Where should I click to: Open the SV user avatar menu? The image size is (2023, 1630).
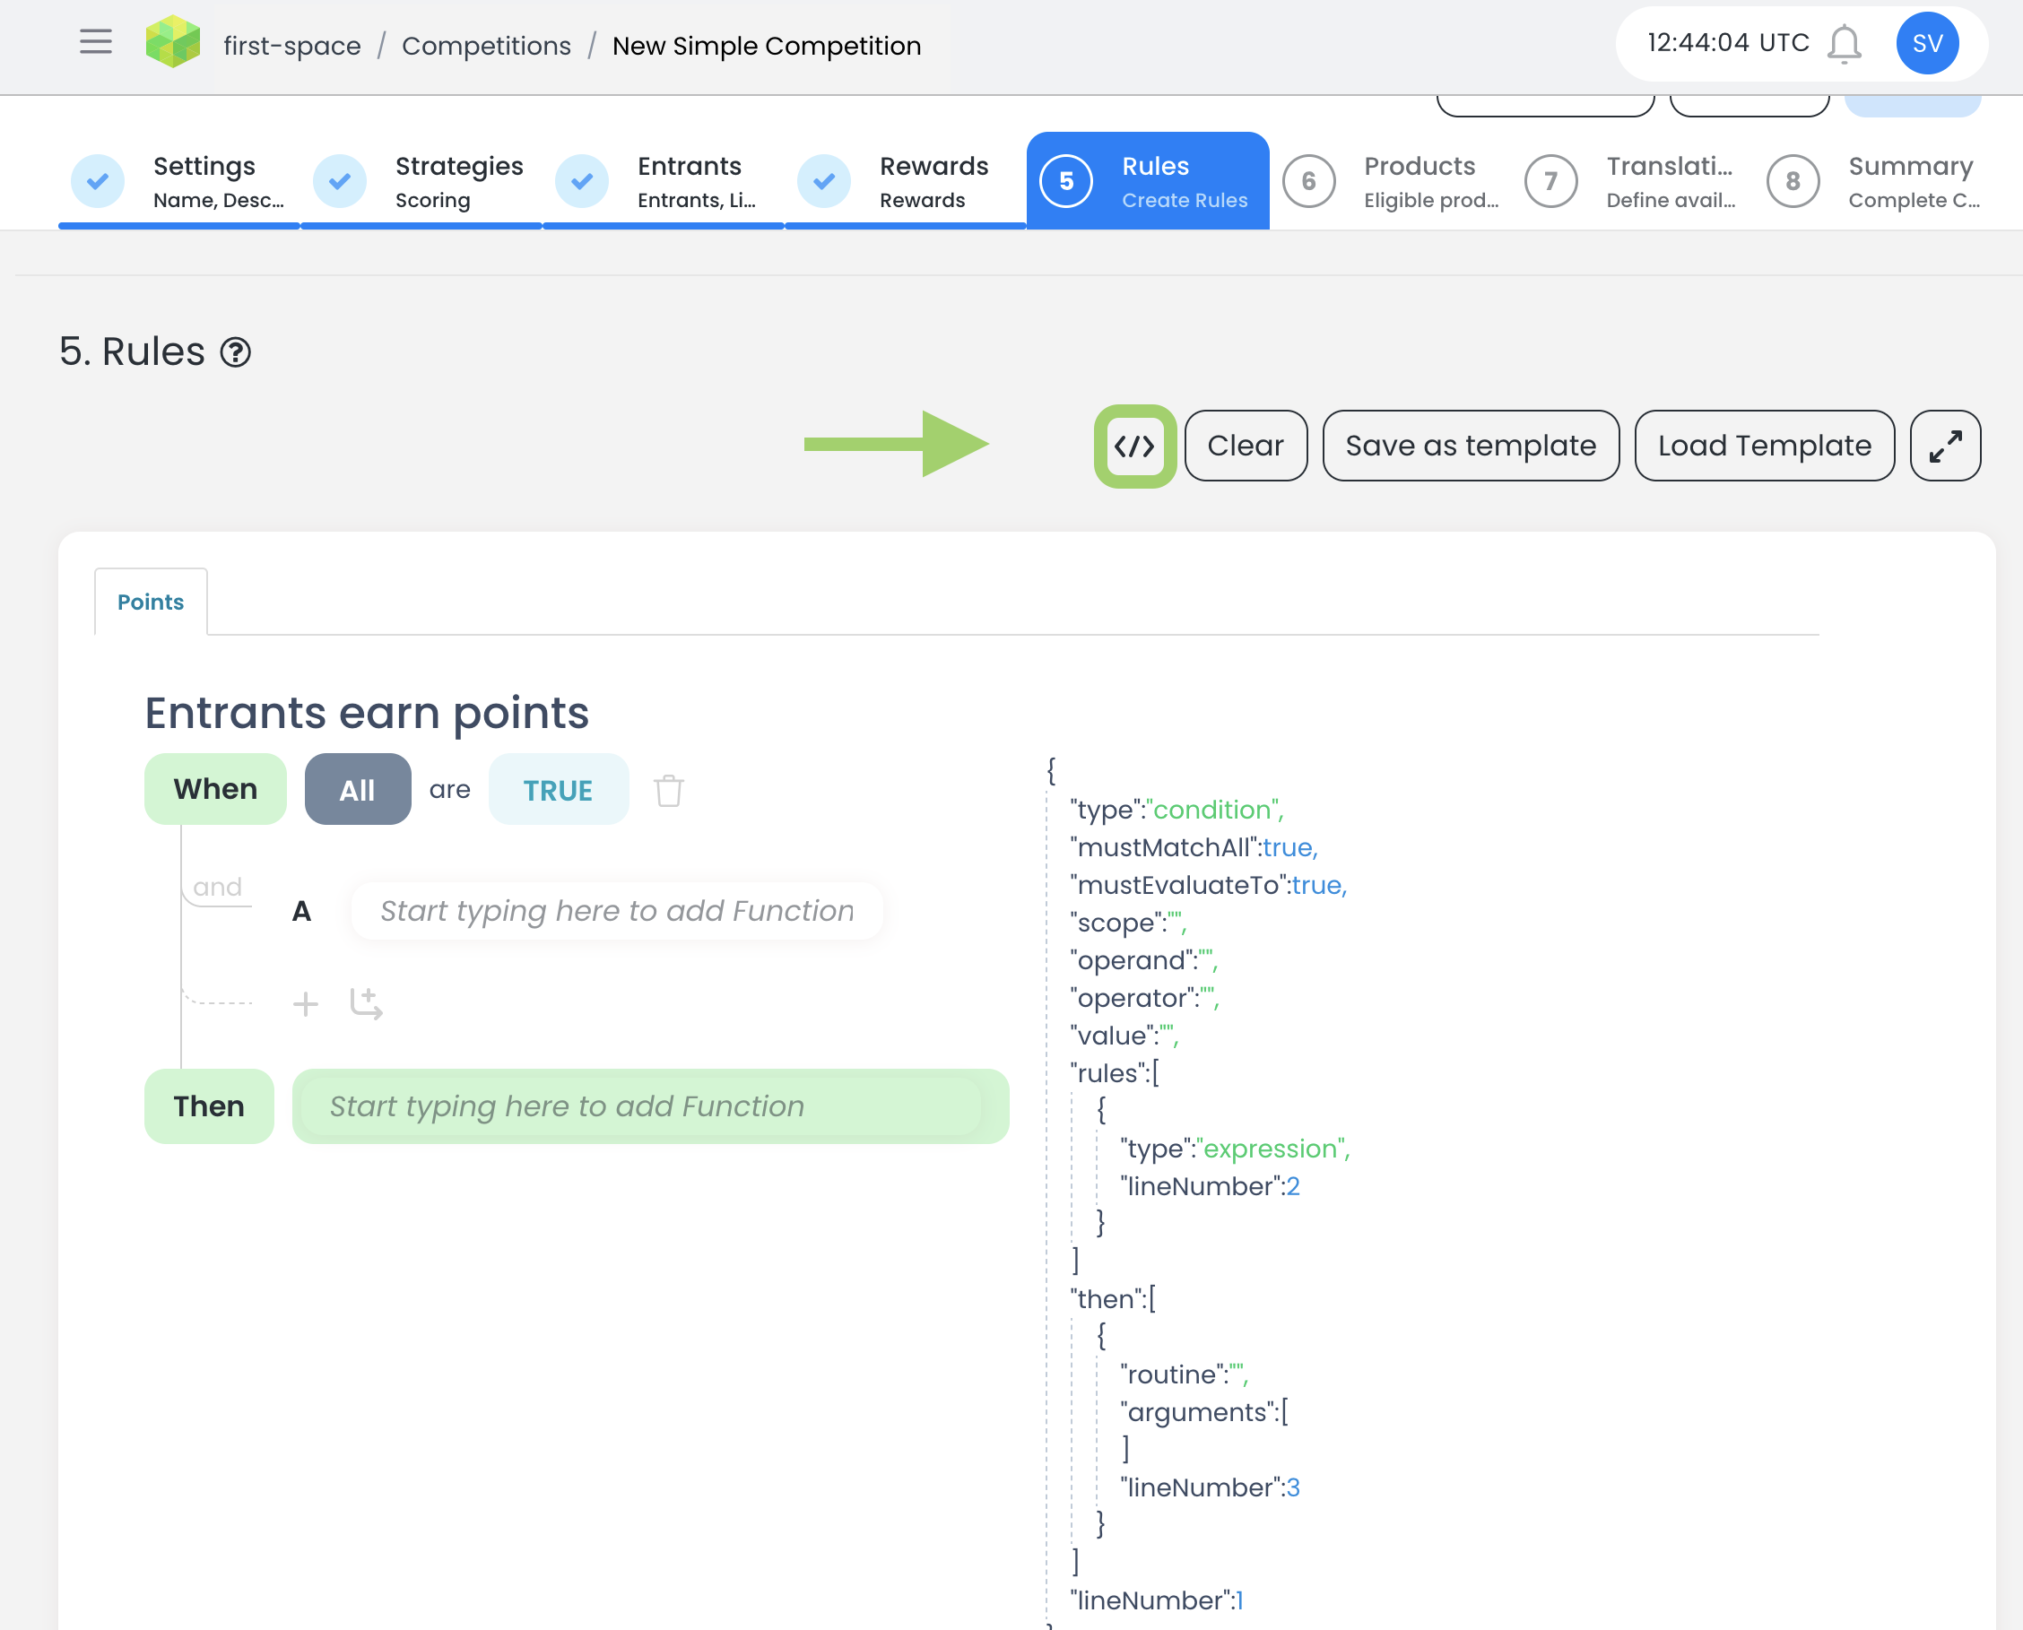point(1926,43)
